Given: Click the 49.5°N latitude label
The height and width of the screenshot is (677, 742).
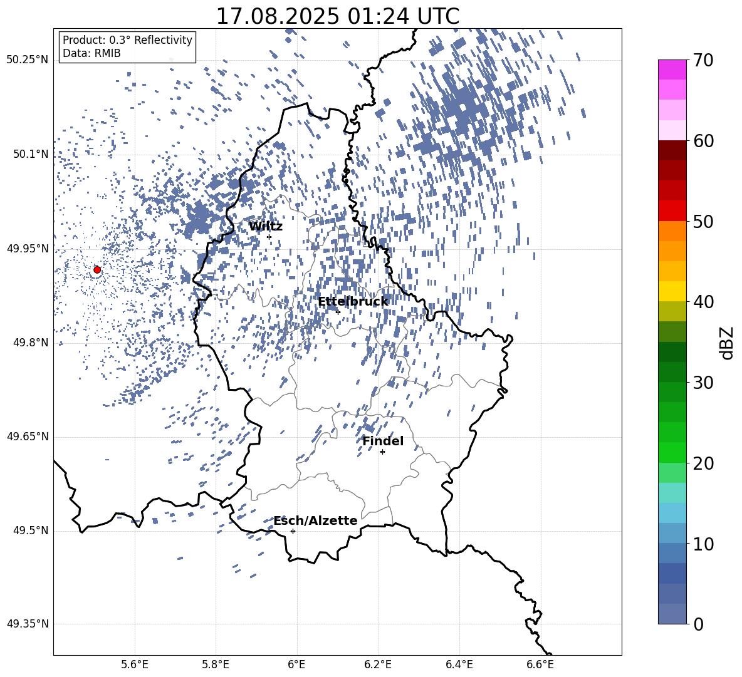Looking at the screenshot, I should pyautogui.click(x=31, y=530).
